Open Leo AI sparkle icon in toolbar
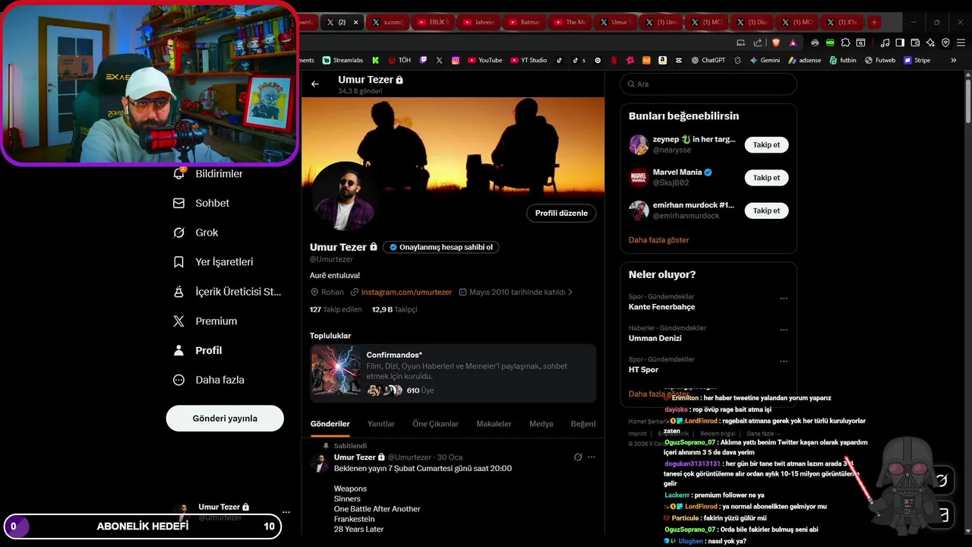 pyautogui.click(x=930, y=43)
